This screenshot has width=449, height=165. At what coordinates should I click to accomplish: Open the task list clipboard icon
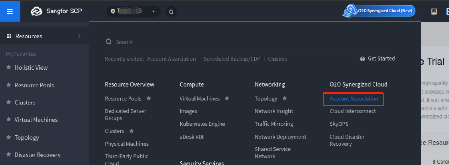pos(434,11)
